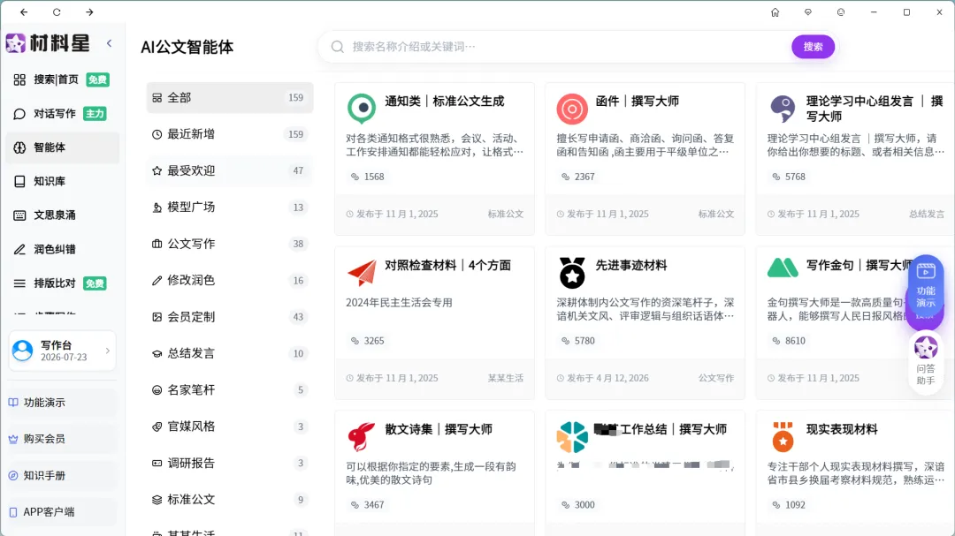Image resolution: width=955 pixels, height=536 pixels.
Task: Click the 某某生活 tag on 对照检查材料 card
Action: pos(506,379)
